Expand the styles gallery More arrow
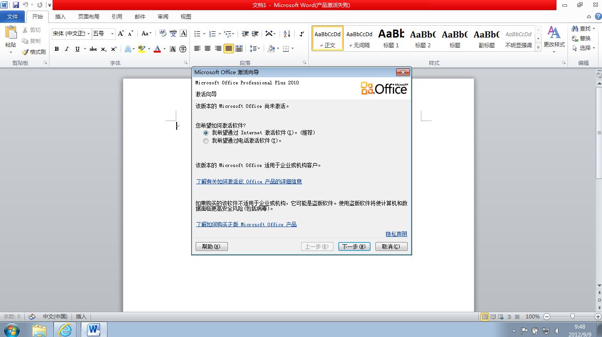Viewport: 602px width, 337px height. [x=538, y=47]
